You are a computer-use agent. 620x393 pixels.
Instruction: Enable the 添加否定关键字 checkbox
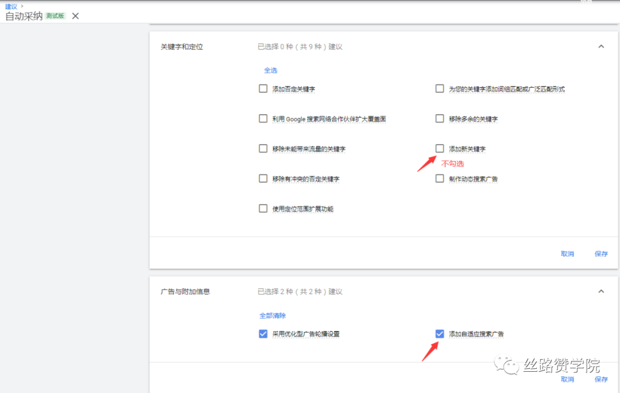pos(263,88)
